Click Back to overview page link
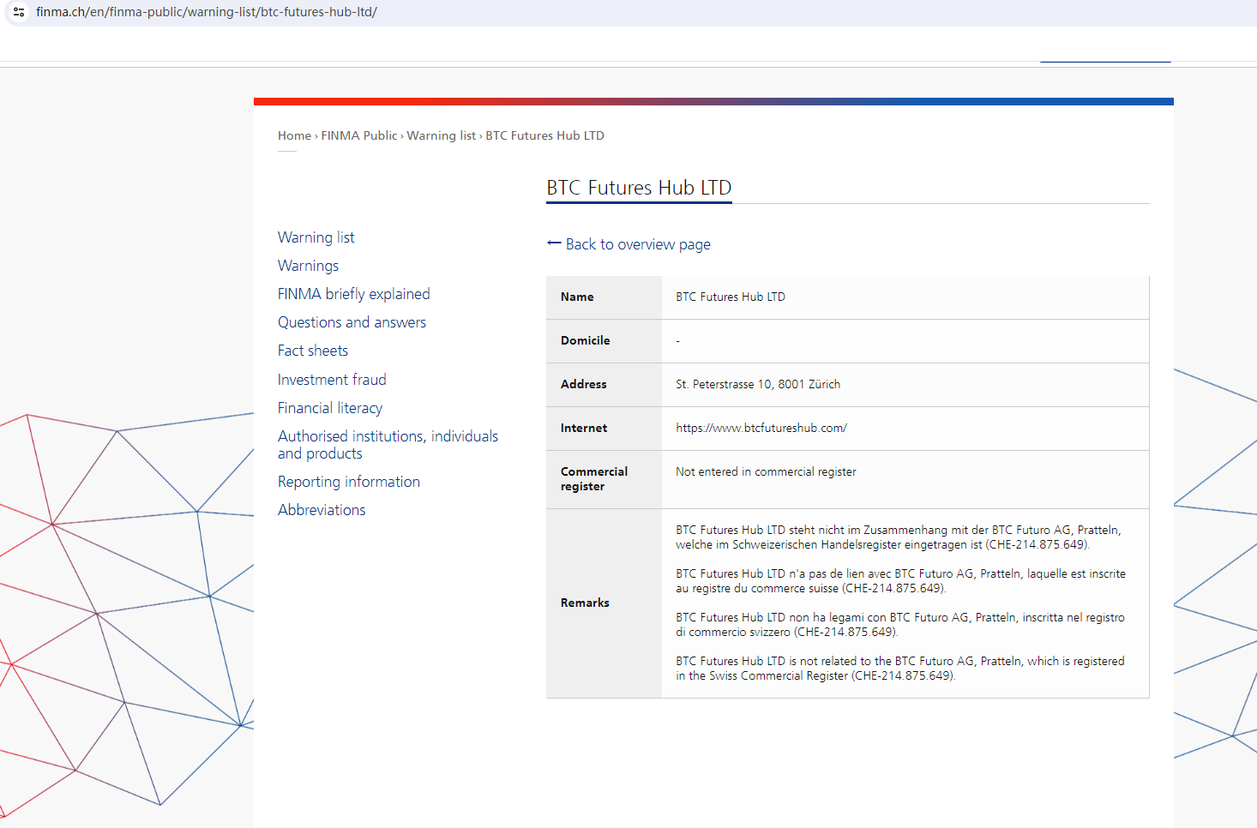 click(x=637, y=244)
